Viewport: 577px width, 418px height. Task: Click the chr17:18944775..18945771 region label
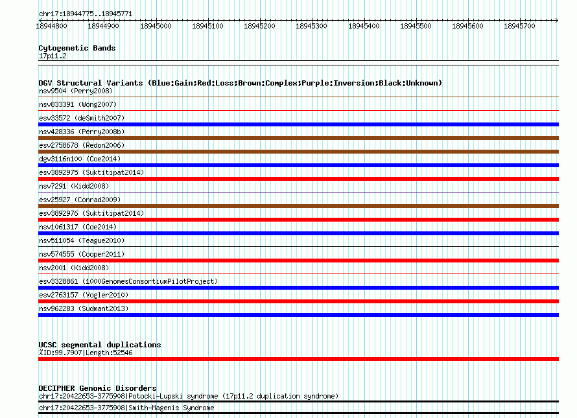tap(86, 14)
